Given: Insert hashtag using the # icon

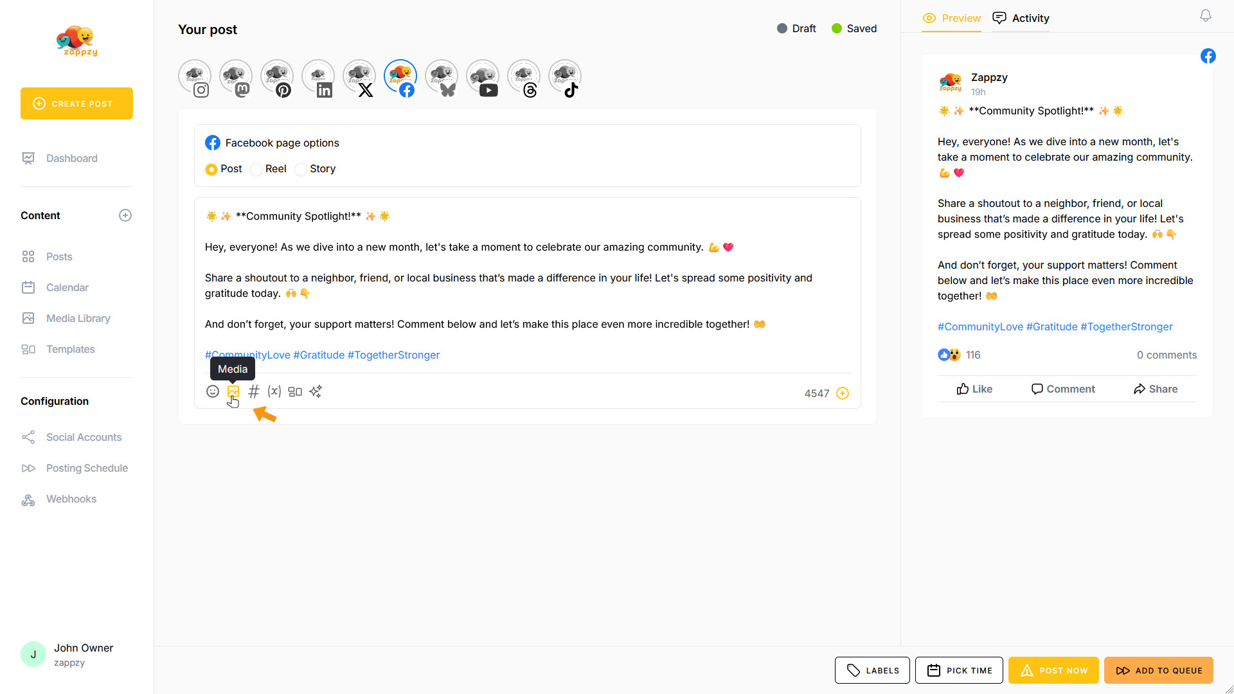Looking at the screenshot, I should pyautogui.click(x=254, y=391).
